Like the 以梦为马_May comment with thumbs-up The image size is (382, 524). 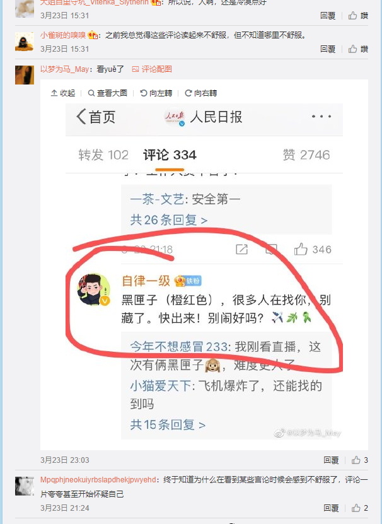click(x=359, y=460)
